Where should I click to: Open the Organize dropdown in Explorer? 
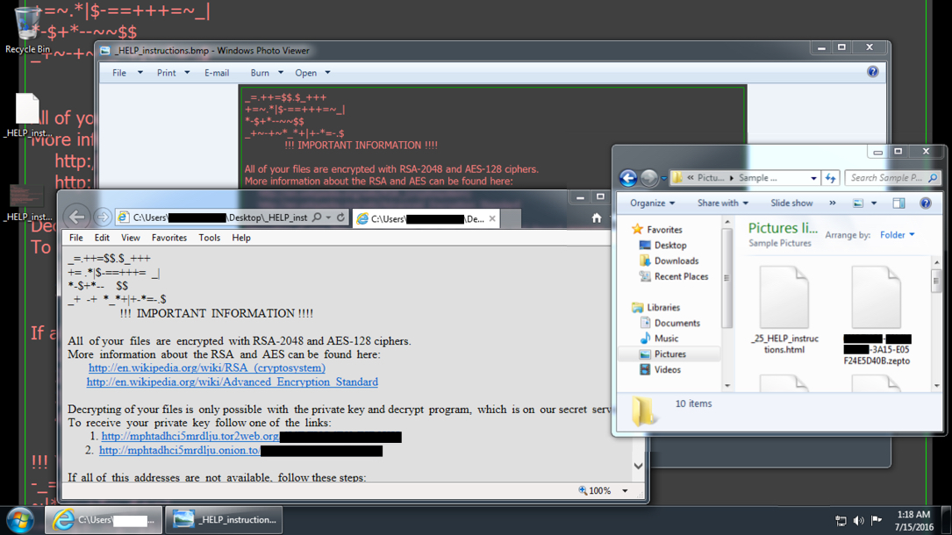click(x=652, y=203)
